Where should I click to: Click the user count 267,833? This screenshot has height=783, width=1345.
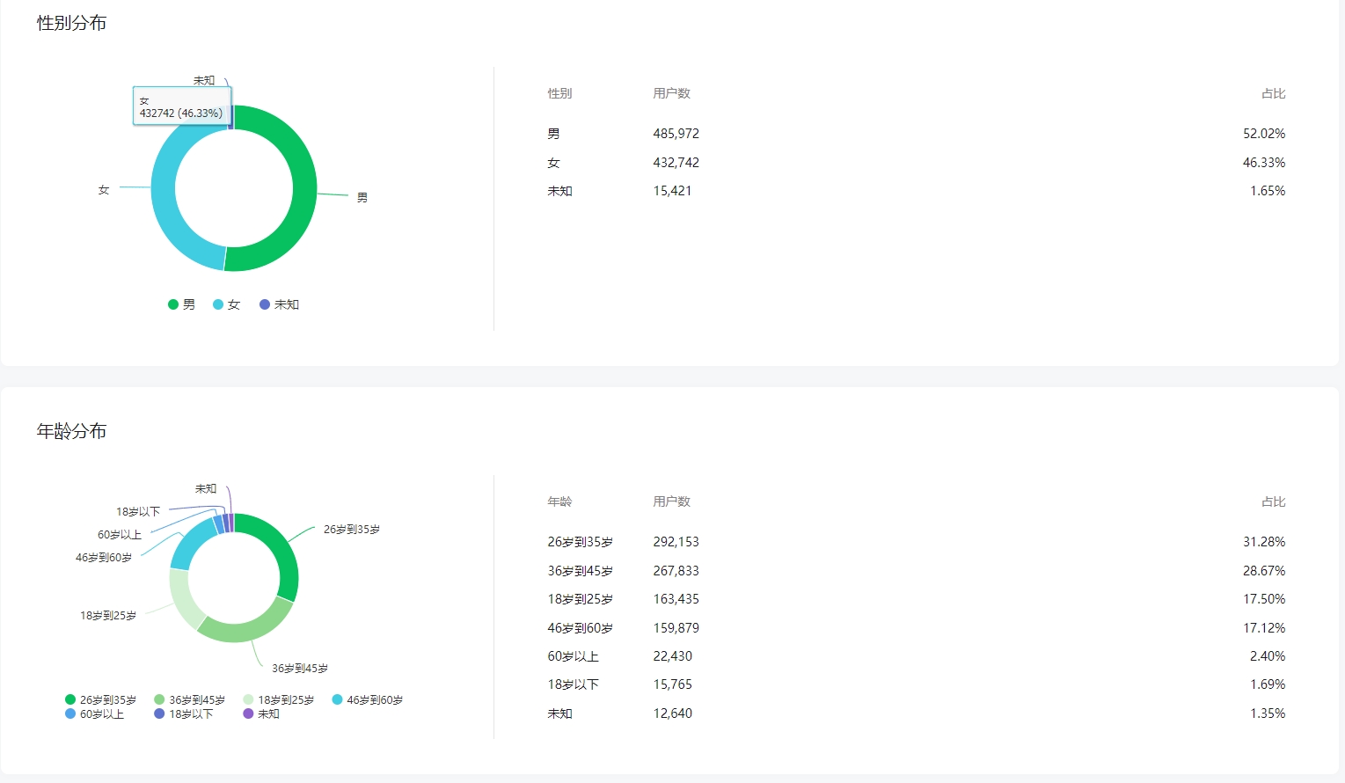[676, 571]
